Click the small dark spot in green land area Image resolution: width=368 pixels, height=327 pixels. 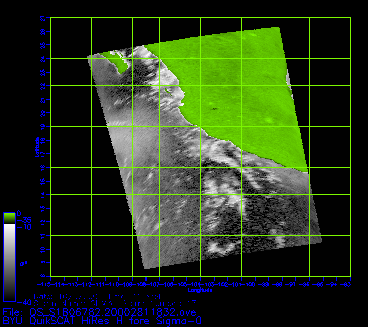tap(214, 109)
